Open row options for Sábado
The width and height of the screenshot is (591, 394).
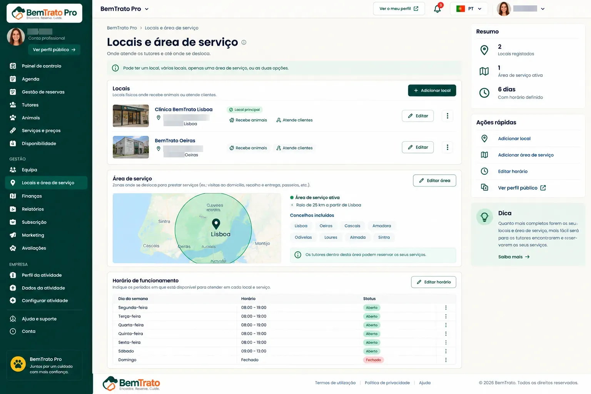coord(446,351)
